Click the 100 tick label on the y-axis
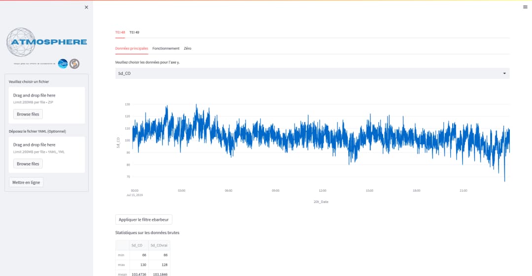The width and height of the screenshot is (532, 276). tap(128, 140)
